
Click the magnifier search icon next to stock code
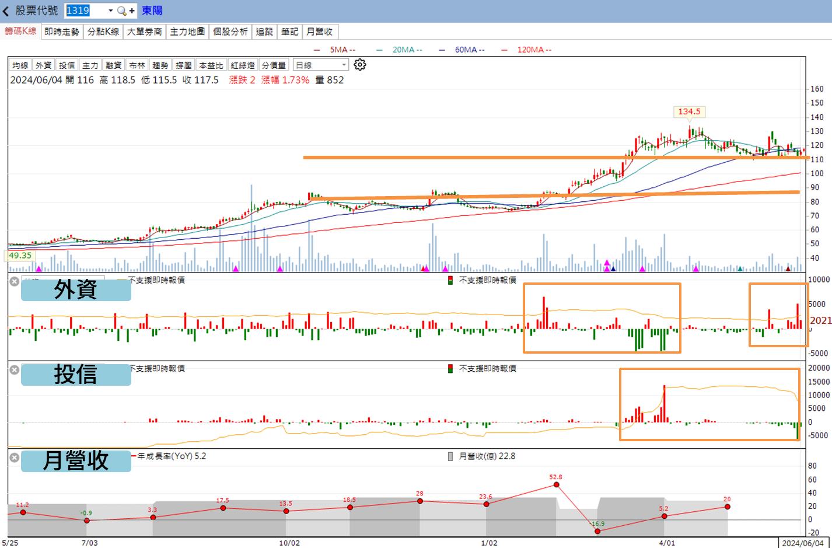click(121, 11)
